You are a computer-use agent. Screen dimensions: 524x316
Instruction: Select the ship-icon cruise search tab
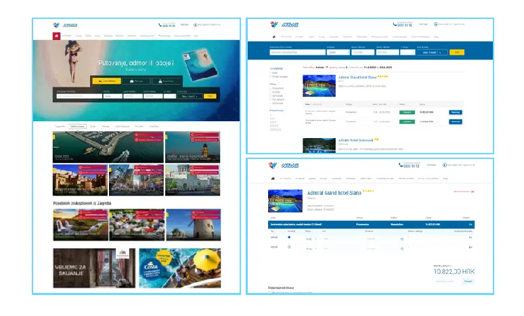point(166,81)
